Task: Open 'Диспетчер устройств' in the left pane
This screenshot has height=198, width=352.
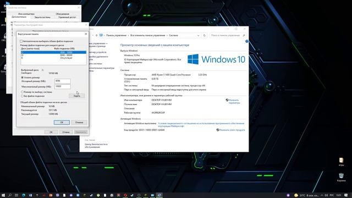Action: click(97, 52)
